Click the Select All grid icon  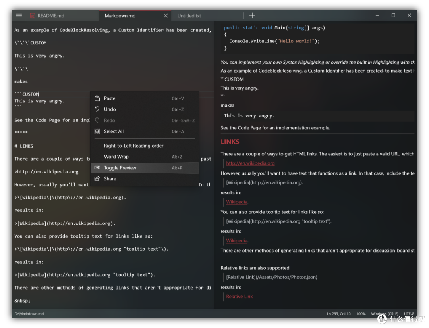pyautogui.click(x=97, y=131)
